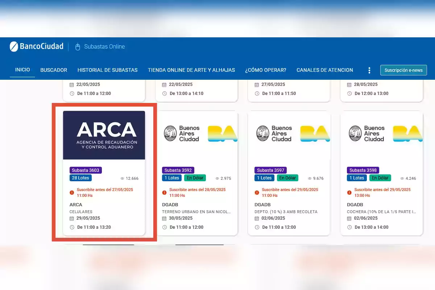The width and height of the screenshot is (435, 290).
Task: Open CANALES DE ATENCION
Action: pyautogui.click(x=325, y=70)
